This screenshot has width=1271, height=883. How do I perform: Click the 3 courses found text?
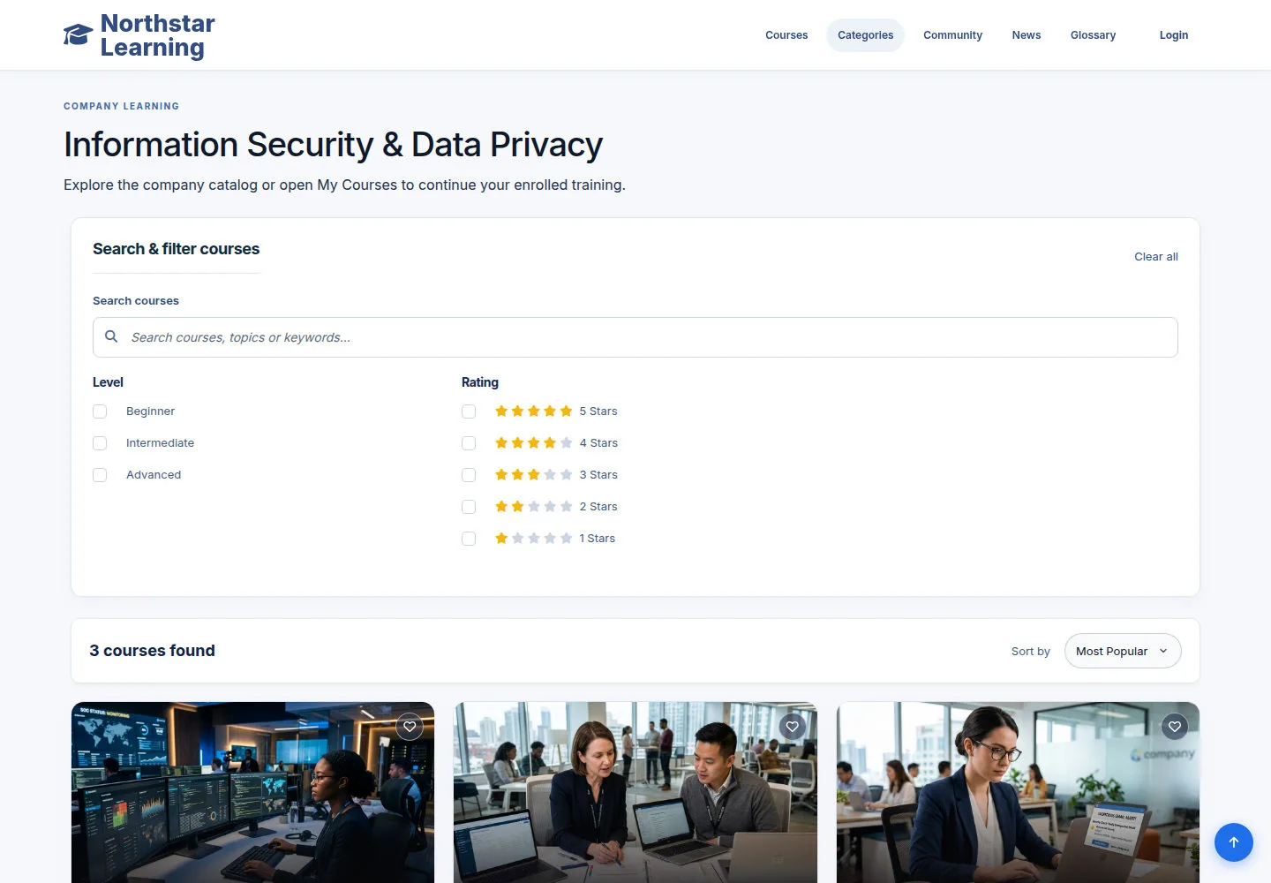[152, 651]
